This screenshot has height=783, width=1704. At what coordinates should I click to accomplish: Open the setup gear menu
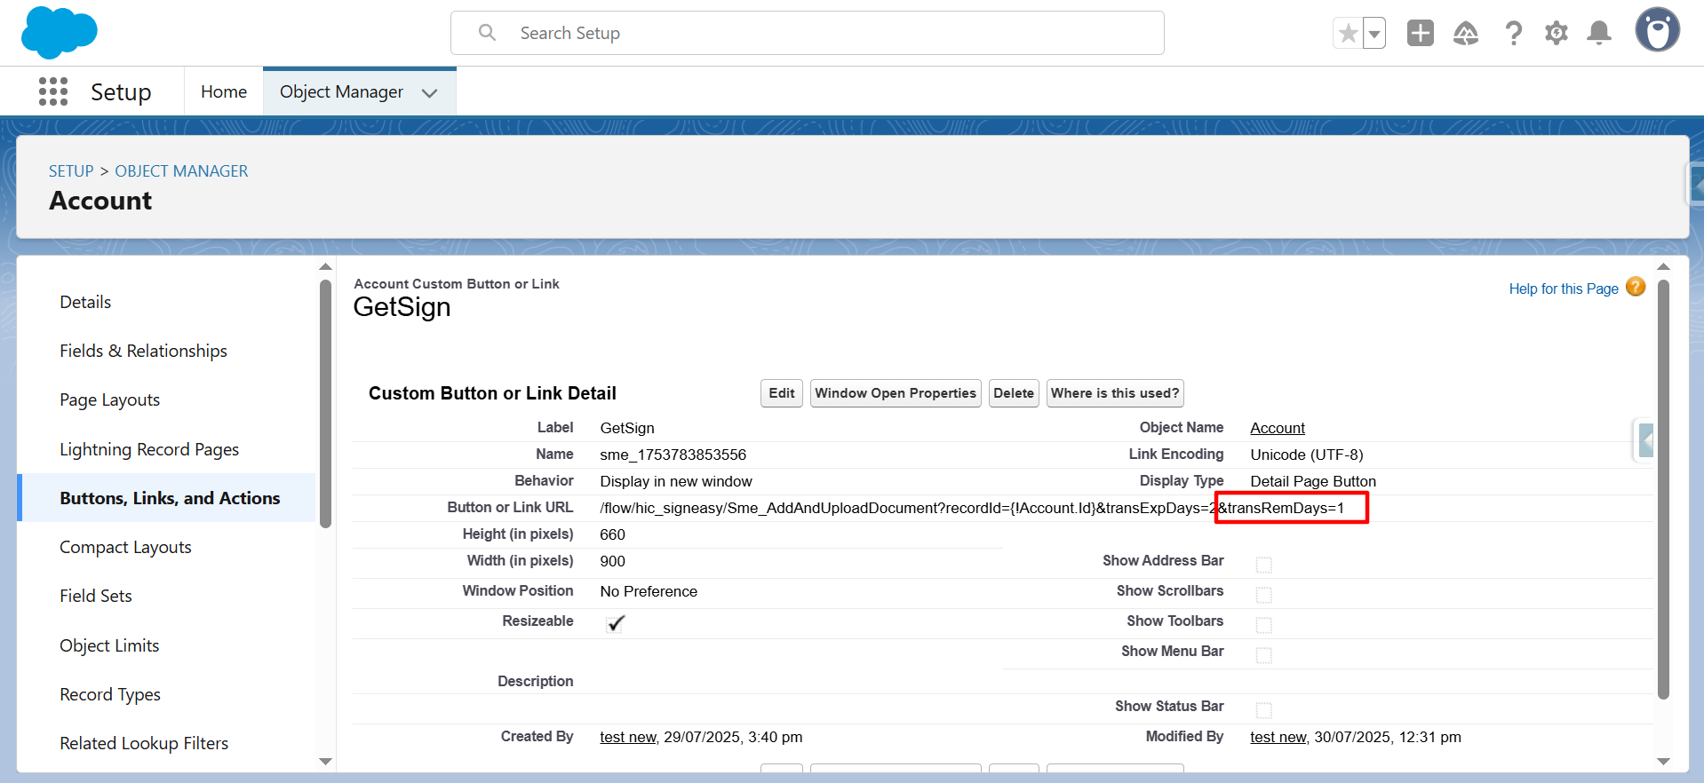(1556, 33)
